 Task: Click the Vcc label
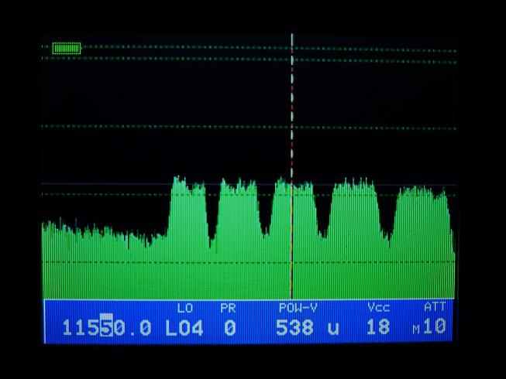click(x=378, y=308)
